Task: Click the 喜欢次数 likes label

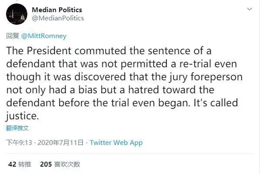Action: pos(67,164)
